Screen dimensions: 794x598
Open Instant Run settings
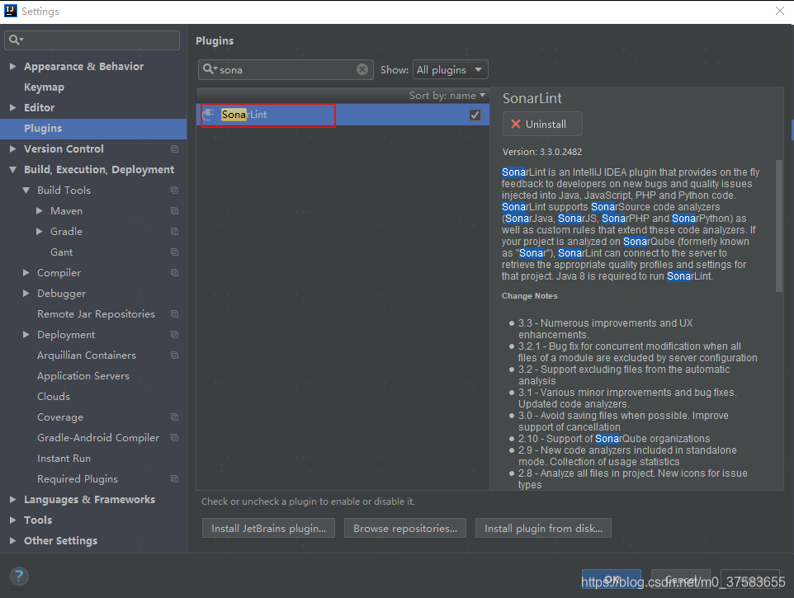pyautogui.click(x=64, y=459)
